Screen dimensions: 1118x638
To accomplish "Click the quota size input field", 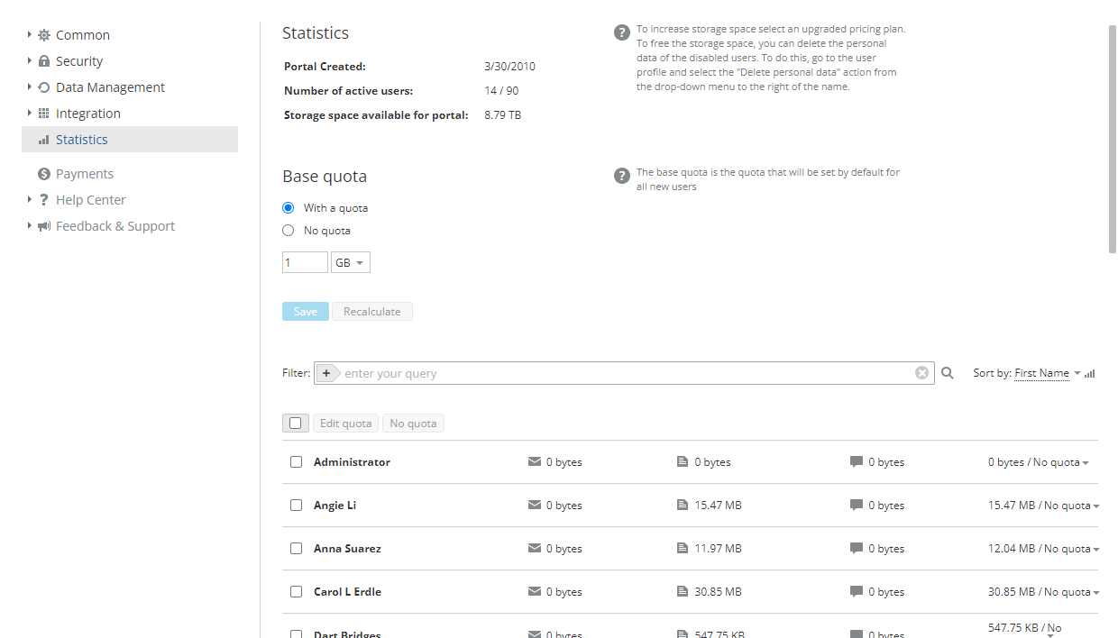I will pos(304,261).
